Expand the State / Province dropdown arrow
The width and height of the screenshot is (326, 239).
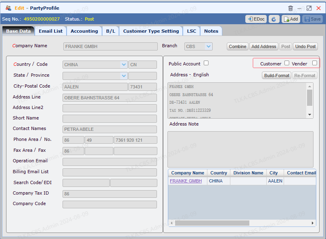[124, 76]
